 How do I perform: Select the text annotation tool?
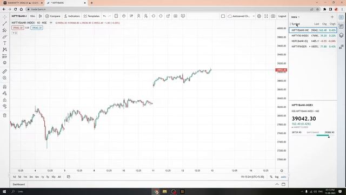point(5,43)
